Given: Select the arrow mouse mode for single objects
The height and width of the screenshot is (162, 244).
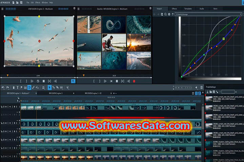Looking at the screenshot, I should (x=49, y=88).
